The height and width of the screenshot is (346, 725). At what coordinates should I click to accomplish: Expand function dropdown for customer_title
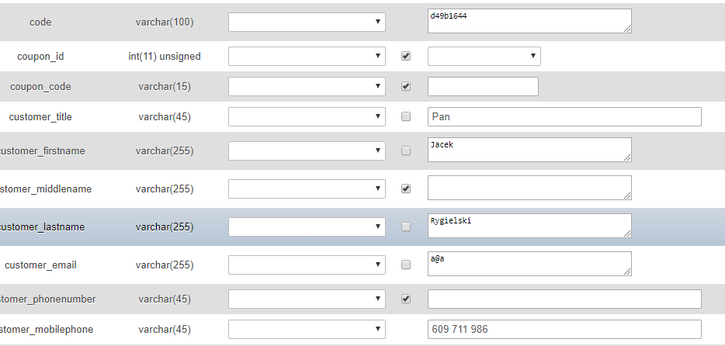tap(307, 117)
